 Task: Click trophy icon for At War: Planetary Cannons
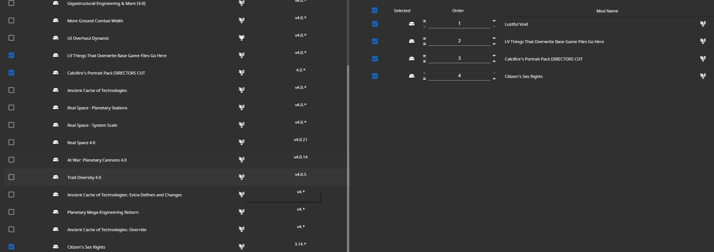(x=242, y=160)
